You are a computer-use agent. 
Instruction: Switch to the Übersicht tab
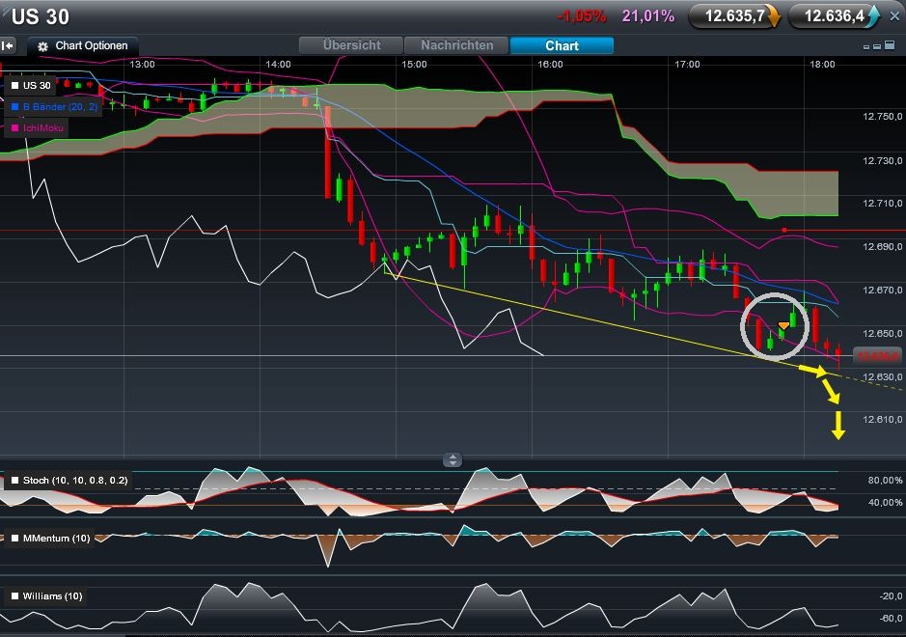tap(351, 45)
